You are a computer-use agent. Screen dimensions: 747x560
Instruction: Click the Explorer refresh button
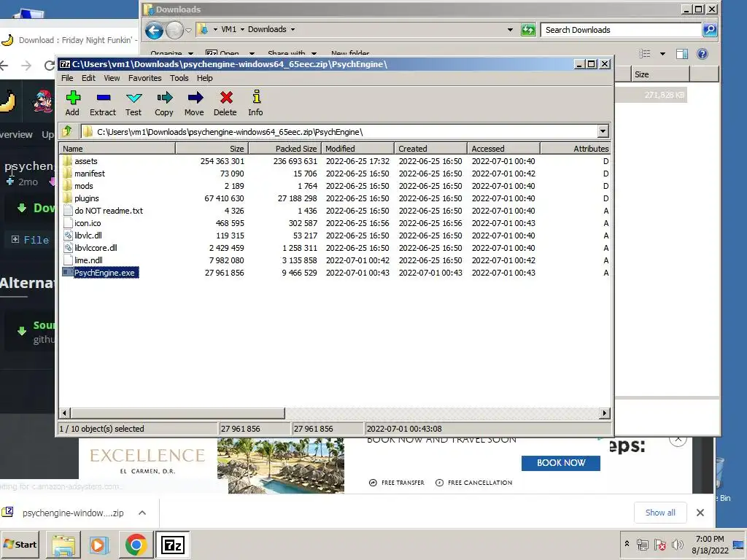pyautogui.click(x=528, y=30)
